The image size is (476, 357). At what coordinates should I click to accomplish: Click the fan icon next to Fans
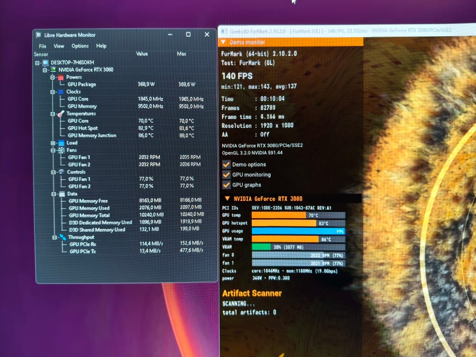(x=61, y=150)
